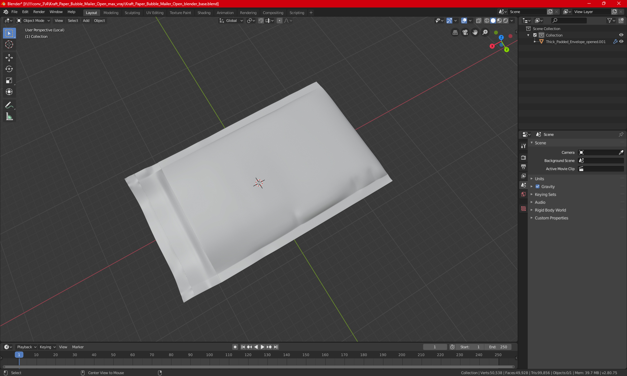This screenshot has width=627, height=376.
Task: Add a new collection in outliner
Action: click(x=621, y=21)
